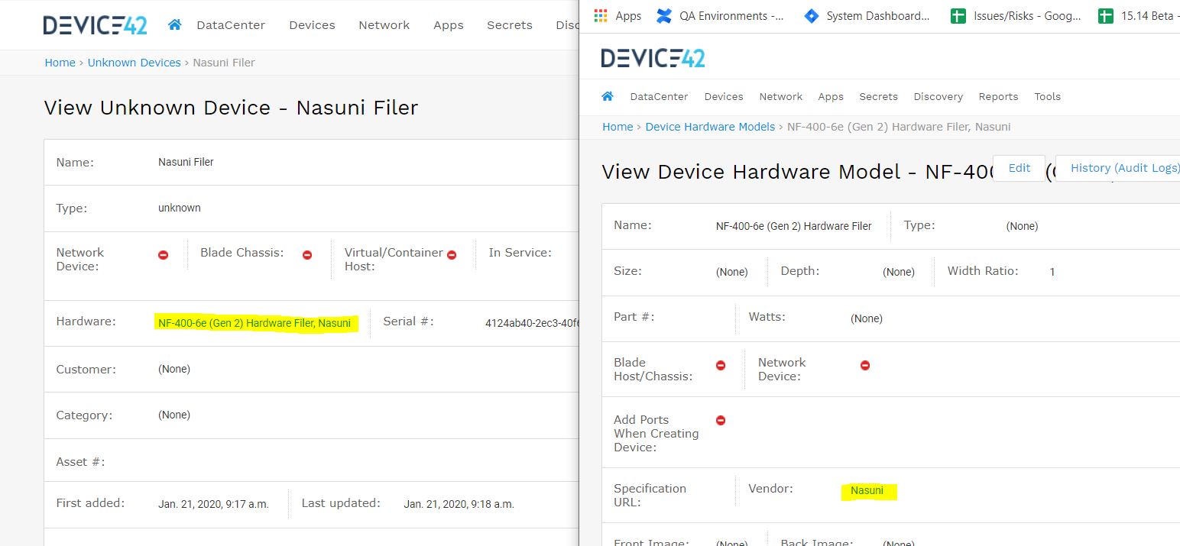The height and width of the screenshot is (546, 1180).
Task: Open DataCenter menu in right window
Action: coord(659,97)
